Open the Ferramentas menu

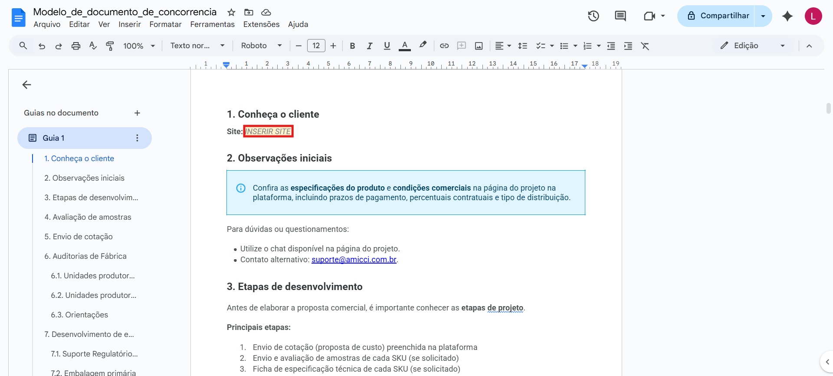tap(212, 24)
